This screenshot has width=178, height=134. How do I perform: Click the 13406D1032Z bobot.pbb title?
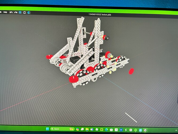pos(100,14)
